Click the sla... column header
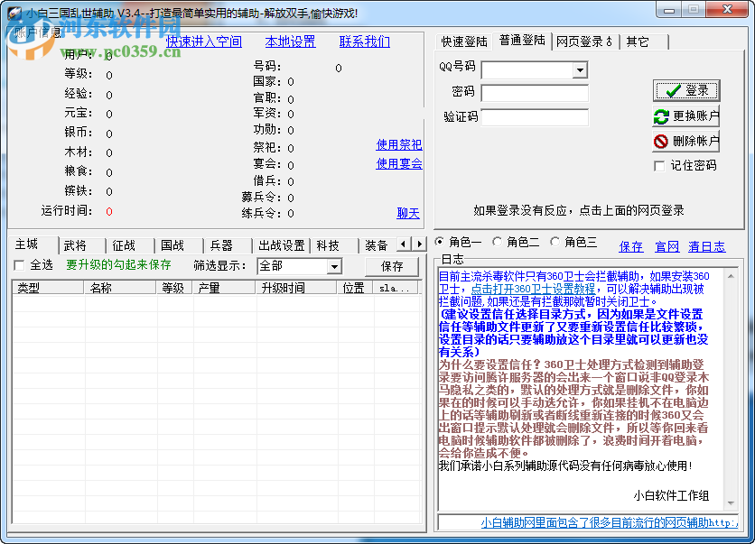755x544 pixels. pos(396,288)
